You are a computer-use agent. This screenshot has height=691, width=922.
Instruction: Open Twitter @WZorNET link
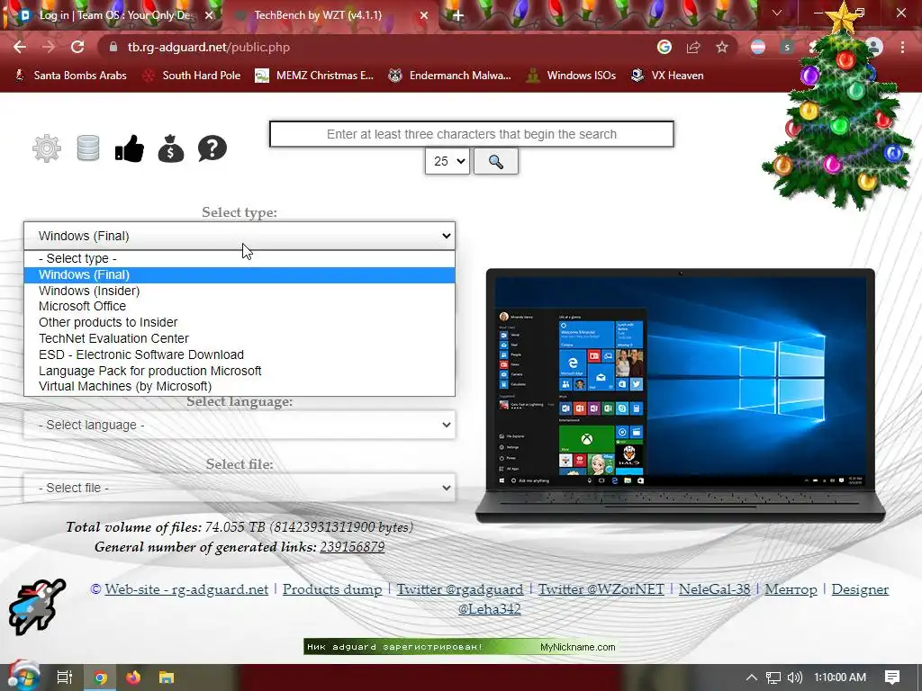click(601, 589)
